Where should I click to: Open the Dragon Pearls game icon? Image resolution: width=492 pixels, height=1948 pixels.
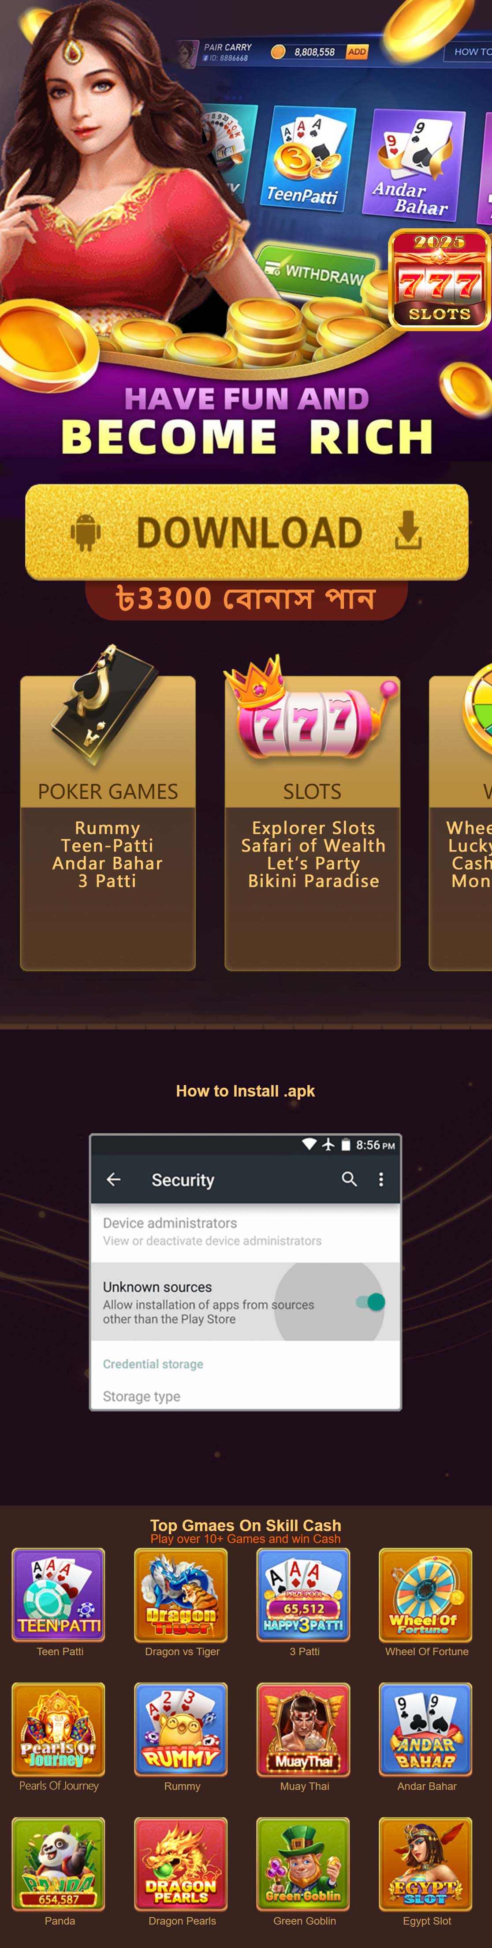(x=181, y=1863)
